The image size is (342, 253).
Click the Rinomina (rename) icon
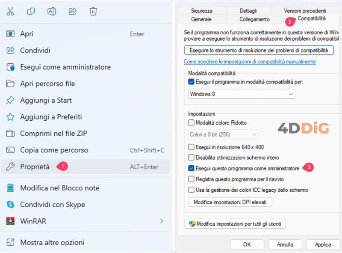[x=52, y=12]
